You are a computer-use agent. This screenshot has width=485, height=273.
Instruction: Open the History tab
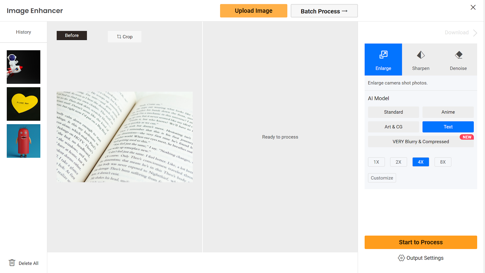click(x=24, y=32)
